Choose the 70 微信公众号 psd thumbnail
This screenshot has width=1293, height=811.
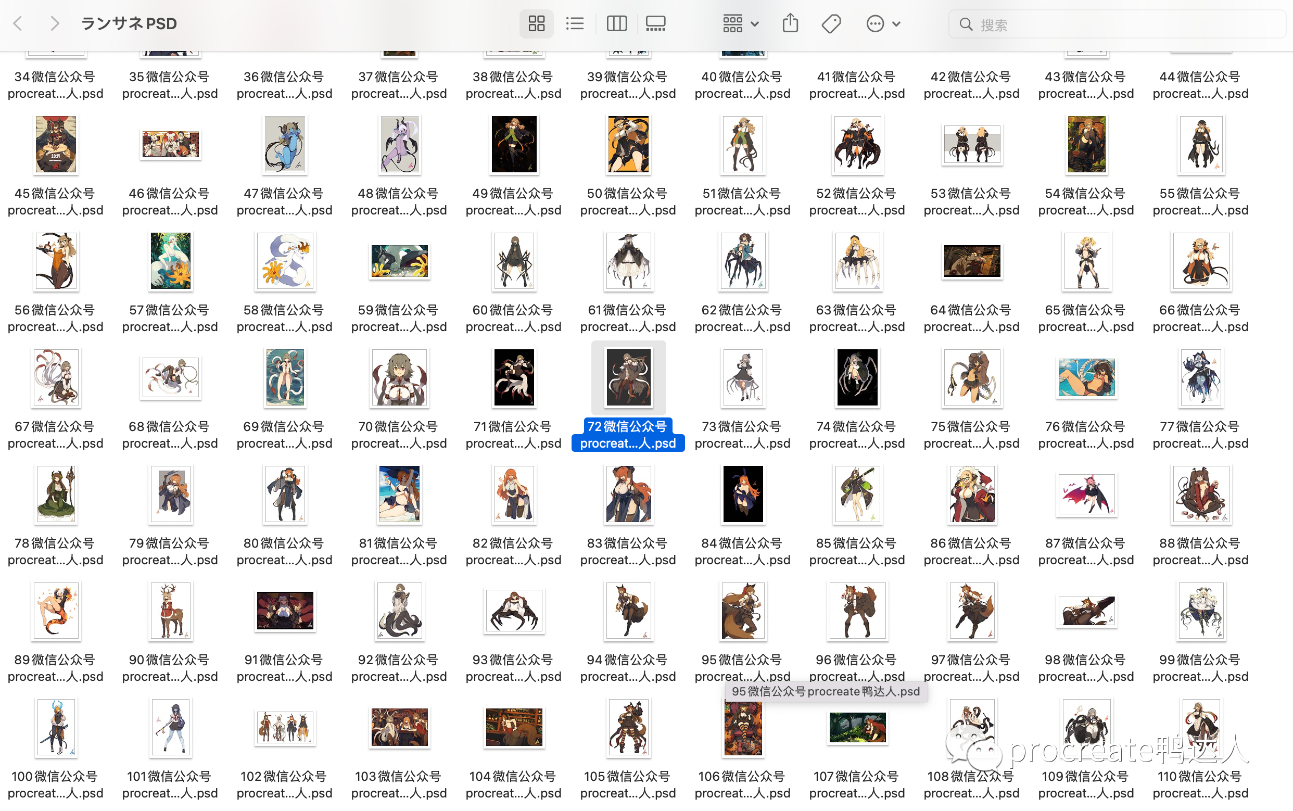click(400, 377)
